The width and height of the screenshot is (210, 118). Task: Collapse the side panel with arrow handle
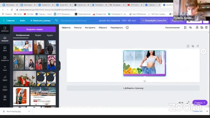[59, 66]
